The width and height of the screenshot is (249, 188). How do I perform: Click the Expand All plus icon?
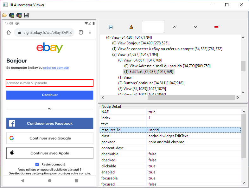111,27
